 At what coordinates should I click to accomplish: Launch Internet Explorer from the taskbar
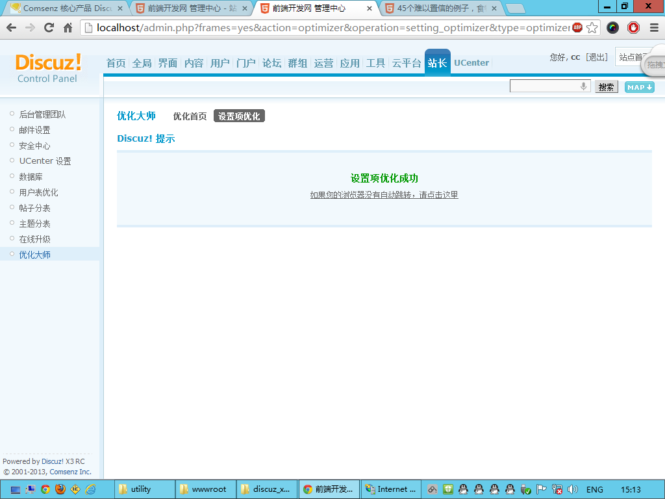click(90, 489)
